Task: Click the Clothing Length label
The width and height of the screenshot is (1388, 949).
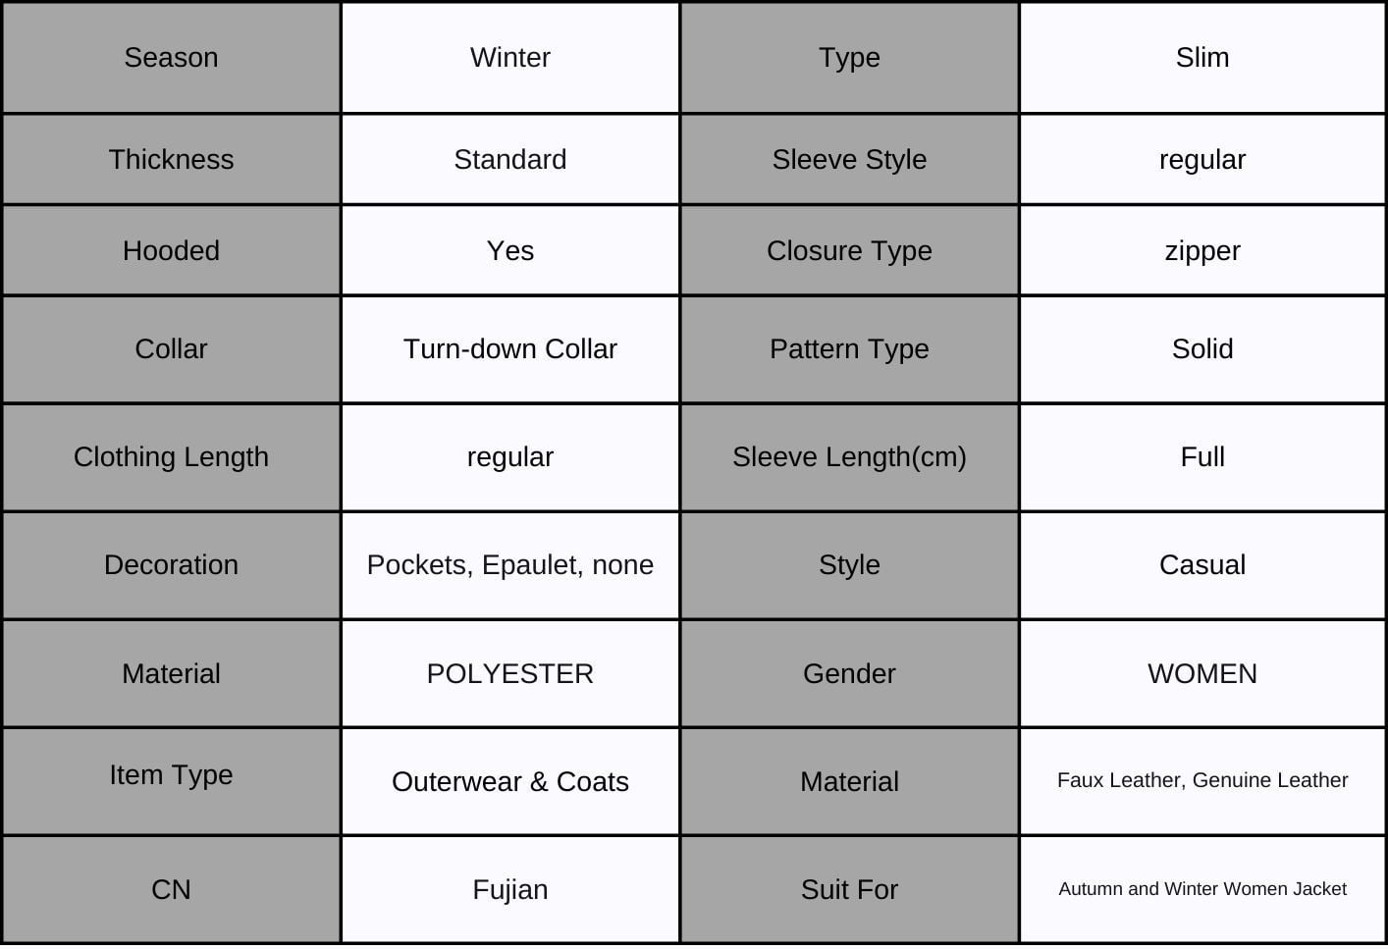Action: [171, 456]
